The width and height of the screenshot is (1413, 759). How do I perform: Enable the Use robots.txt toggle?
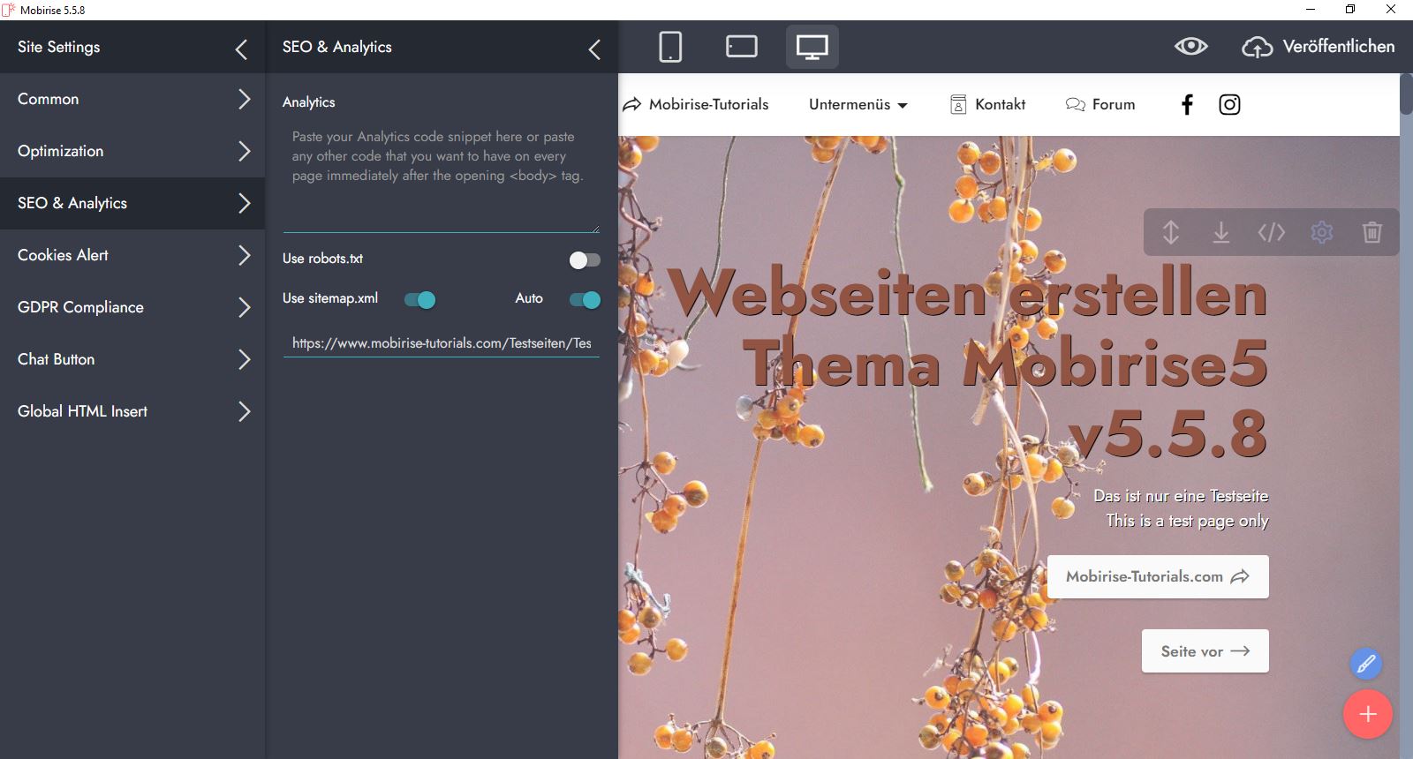tap(585, 259)
